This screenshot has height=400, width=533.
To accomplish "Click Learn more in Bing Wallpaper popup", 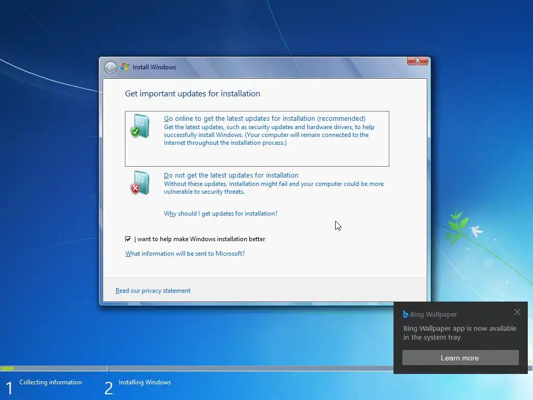I will pyautogui.click(x=460, y=358).
